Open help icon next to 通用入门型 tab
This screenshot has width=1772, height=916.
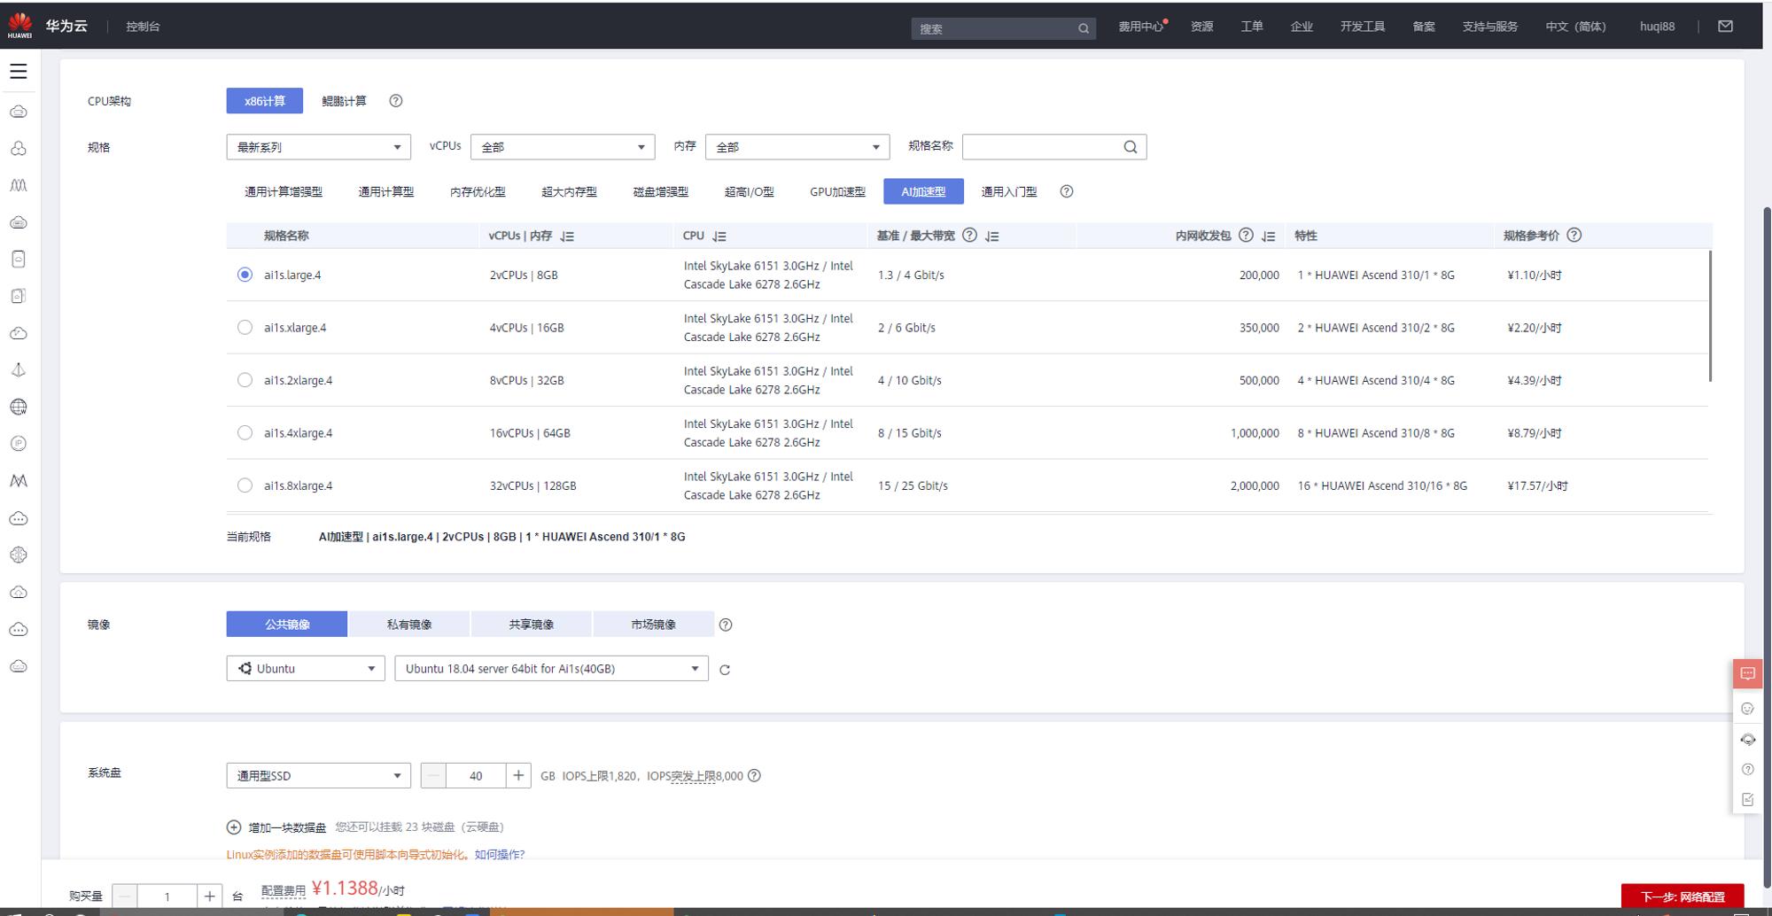pyautogui.click(x=1067, y=191)
